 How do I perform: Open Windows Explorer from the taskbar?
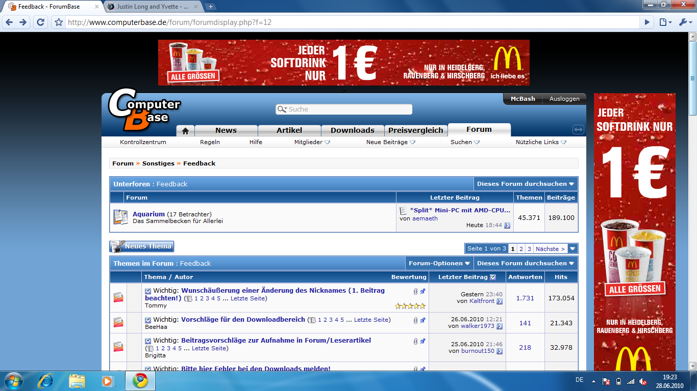click(x=77, y=380)
